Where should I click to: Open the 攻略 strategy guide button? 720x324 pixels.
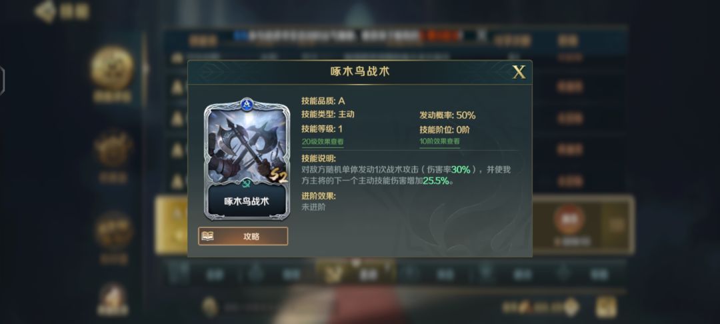(x=243, y=237)
